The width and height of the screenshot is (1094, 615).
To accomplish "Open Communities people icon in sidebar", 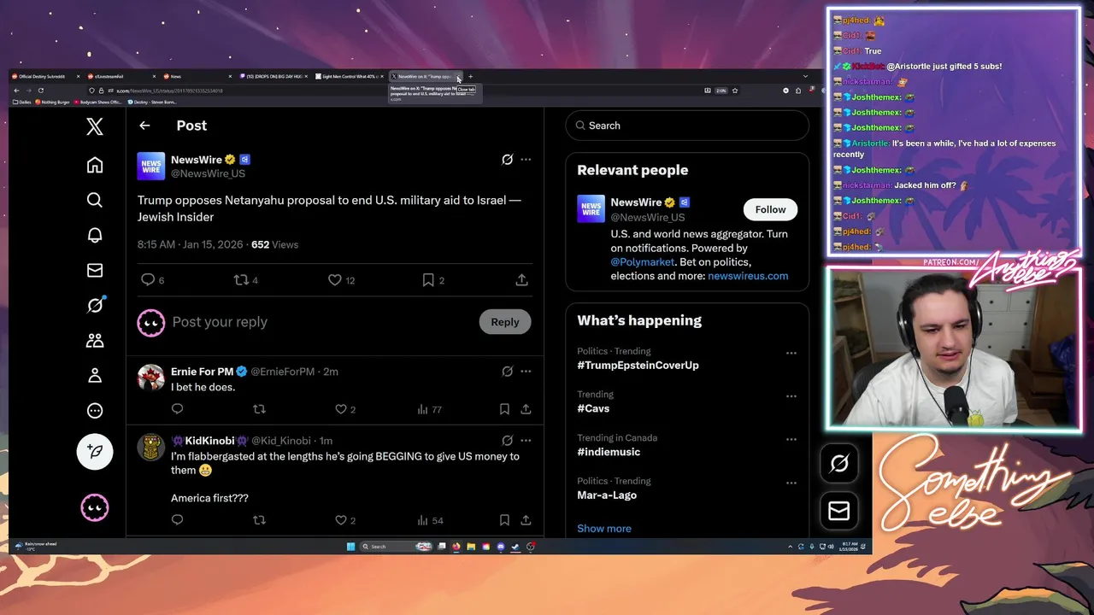I will [x=95, y=340].
